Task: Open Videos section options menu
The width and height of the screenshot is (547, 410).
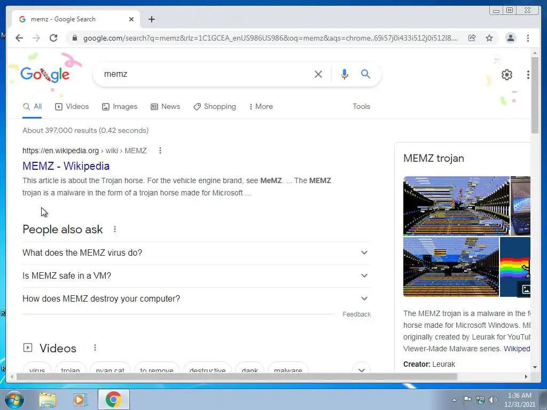Action: click(95, 348)
